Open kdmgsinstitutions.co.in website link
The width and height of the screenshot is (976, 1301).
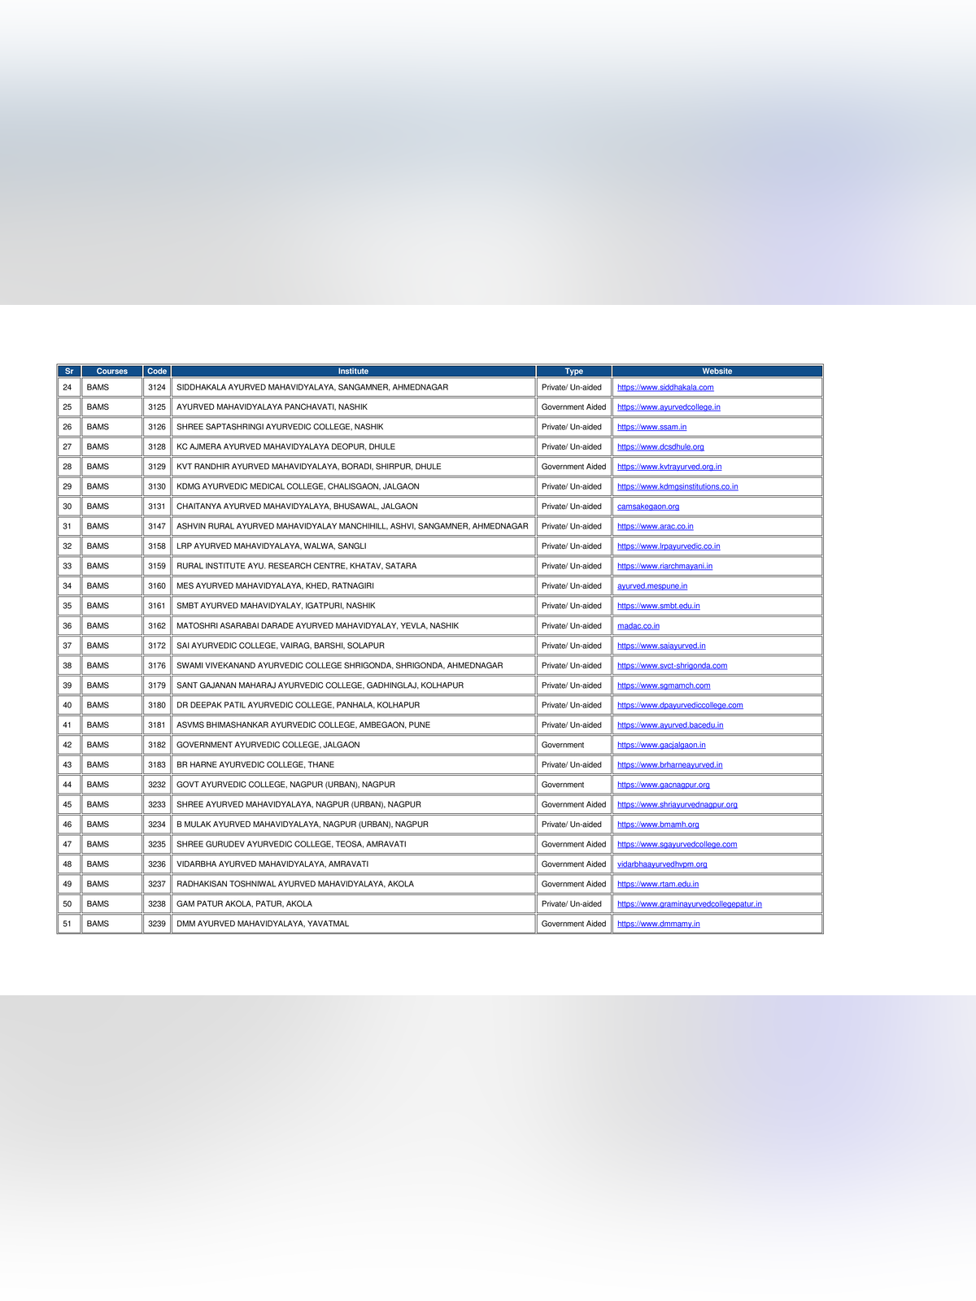tap(678, 487)
